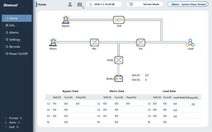Click Load Data Freq.(Hz) value
212x132 pixels.
[193, 104]
